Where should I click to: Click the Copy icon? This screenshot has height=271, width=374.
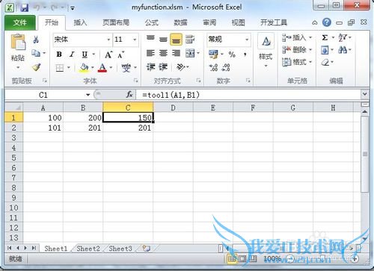36,53
